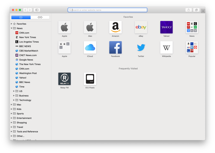This screenshot has width=215, height=153.
Task: Expand the Mac folder triangle
Action: pos(11,105)
